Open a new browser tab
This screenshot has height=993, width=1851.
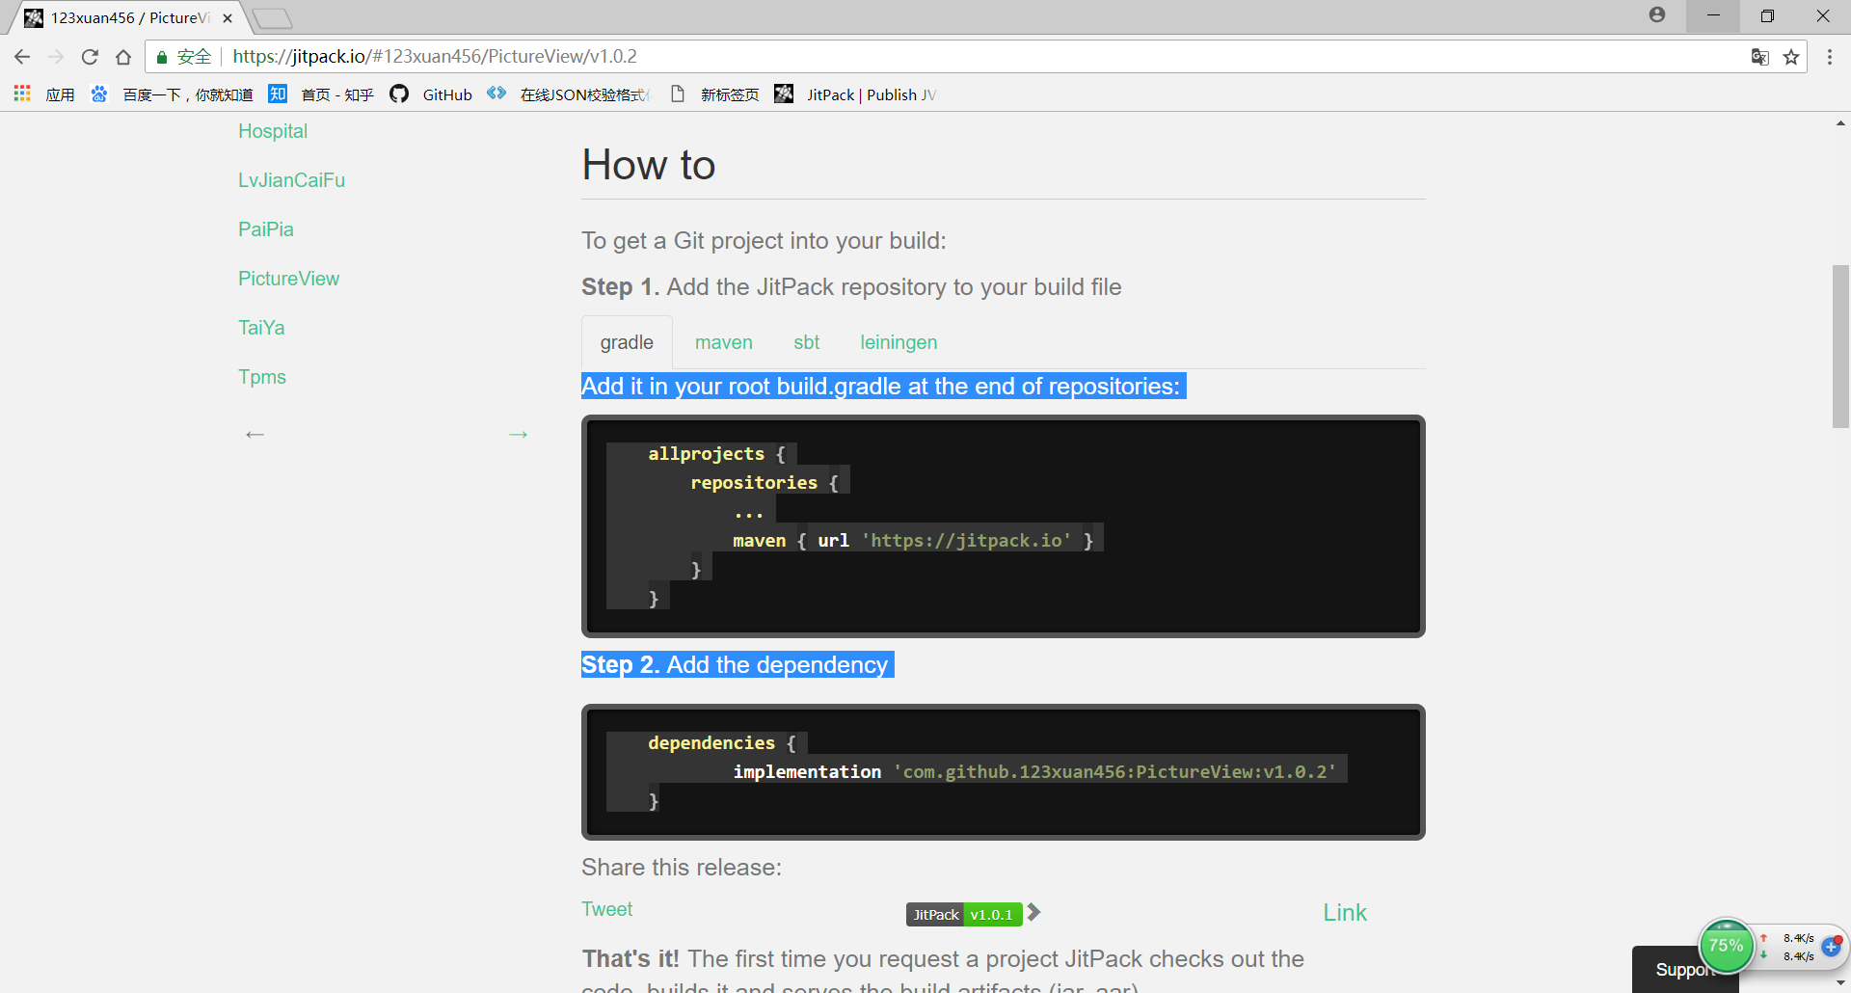point(273,18)
